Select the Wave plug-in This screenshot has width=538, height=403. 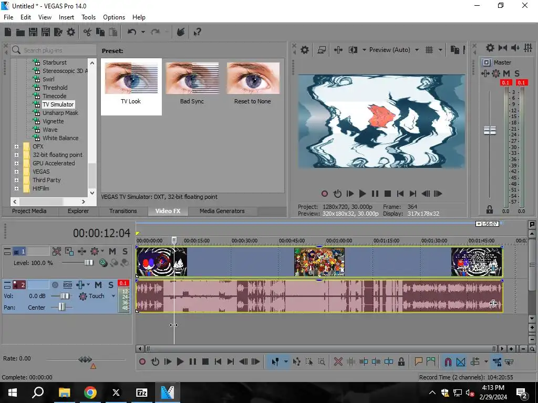tap(50, 130)
